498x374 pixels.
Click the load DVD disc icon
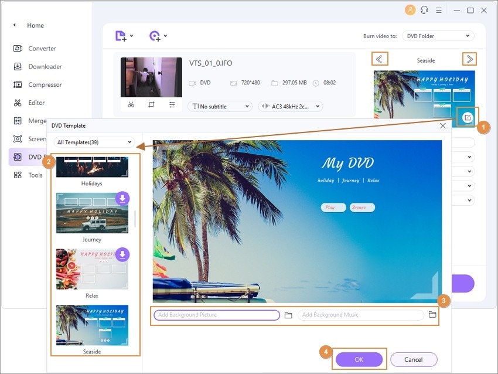click(155, 36)
